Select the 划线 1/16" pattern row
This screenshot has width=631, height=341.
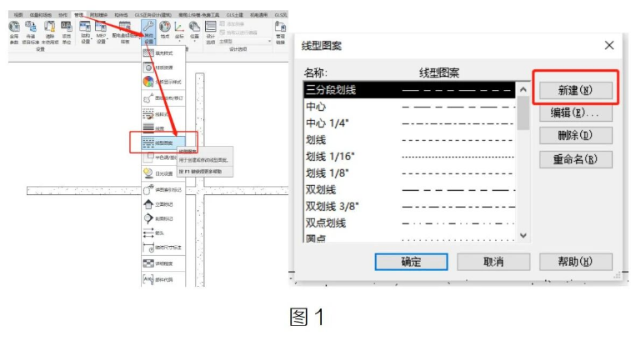409,157
